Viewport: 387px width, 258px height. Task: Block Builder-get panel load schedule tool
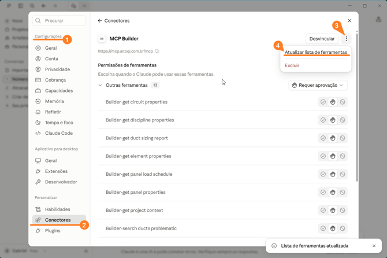(x=343, y=174)
